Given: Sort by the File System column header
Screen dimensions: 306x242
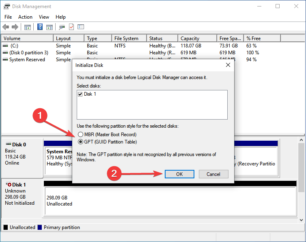Looking at the screenshot, I should (129, 39).
